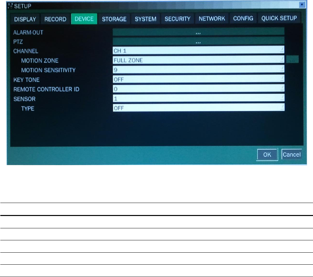The image size is (313, 277).
Task: Expand the SENSOR number dropdown
Action: coord(198,98)
